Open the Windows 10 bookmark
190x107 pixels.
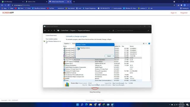tap(130, 8)
